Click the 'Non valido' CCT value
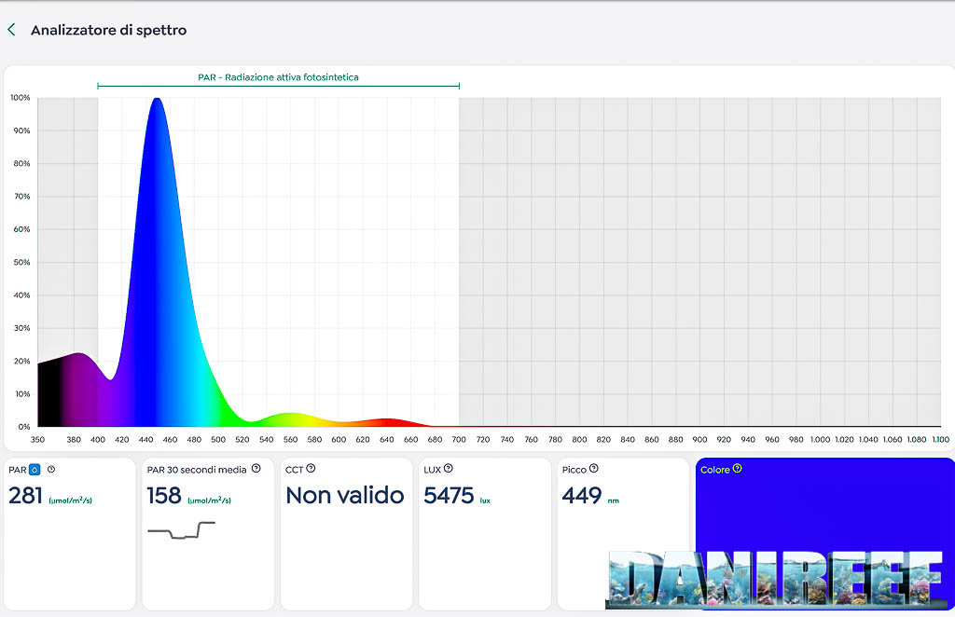 pyautogui.click(x=344, y=496)
